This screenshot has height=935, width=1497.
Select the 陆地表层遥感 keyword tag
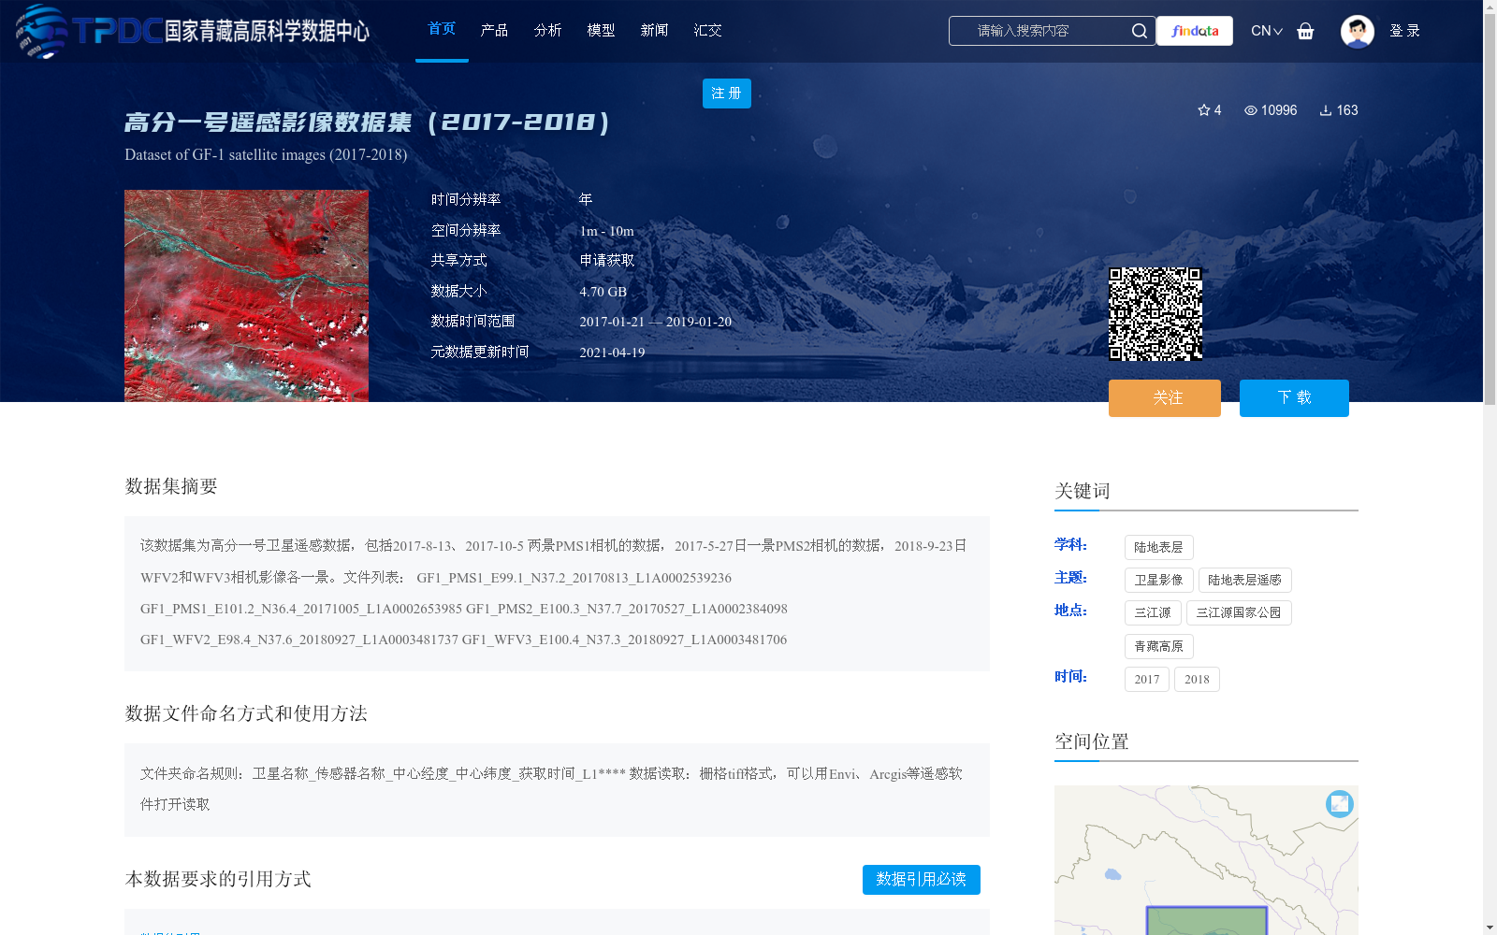point(1244,580)
